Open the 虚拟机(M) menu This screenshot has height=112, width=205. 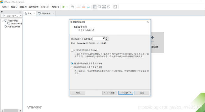34,7
